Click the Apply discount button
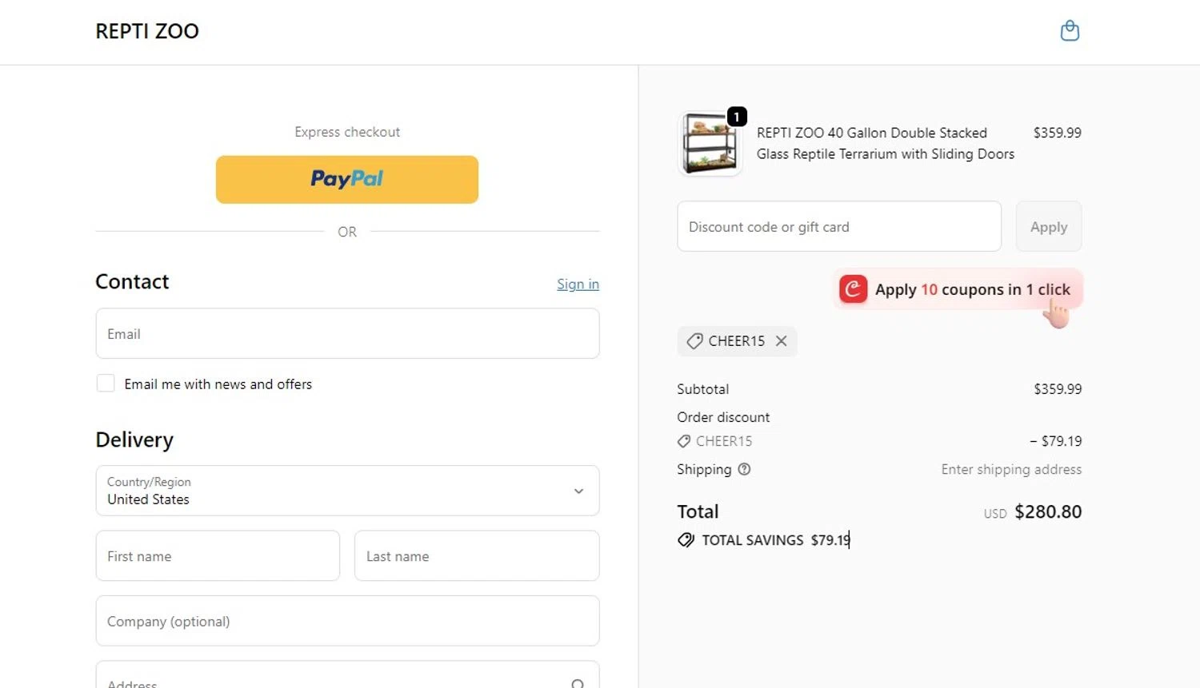This screenshot has height=688, width=1200. click(1049, 227)
